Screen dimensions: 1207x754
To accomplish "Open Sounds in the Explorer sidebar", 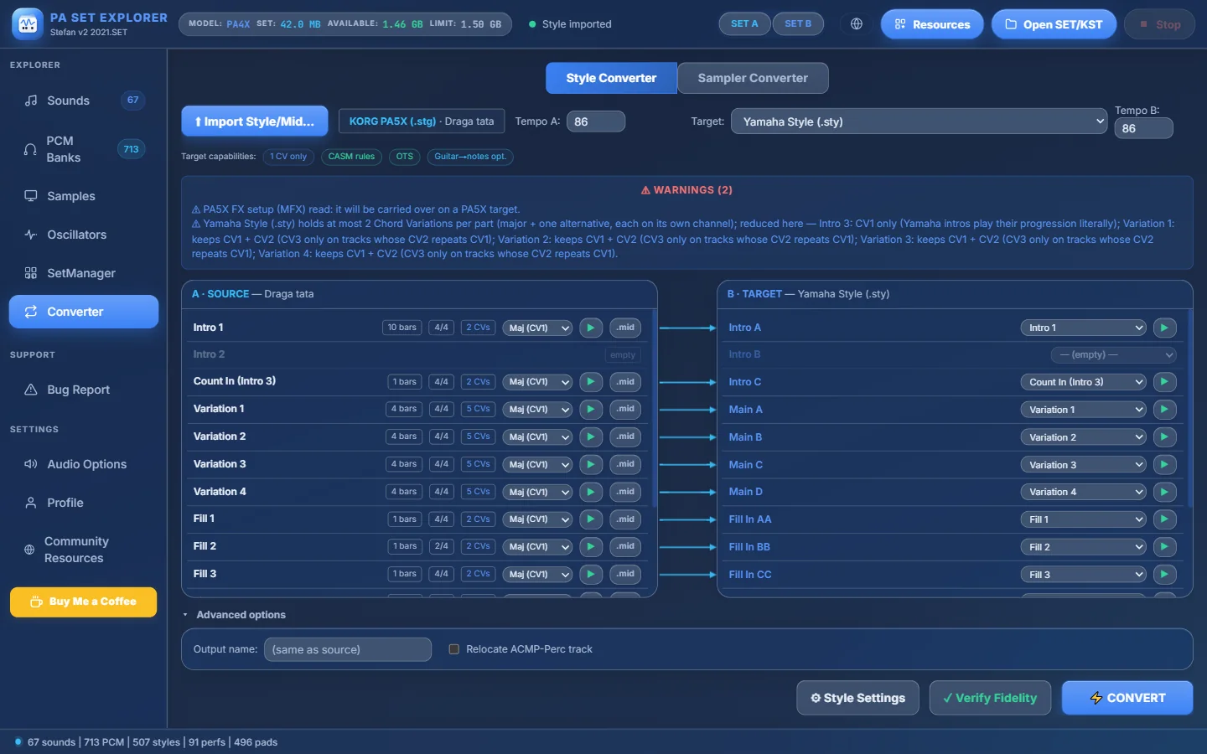I will coord(84,101).
